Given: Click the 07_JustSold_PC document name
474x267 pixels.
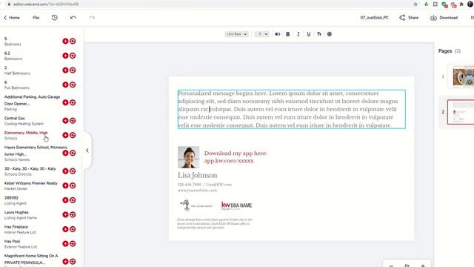Looking at the screenshot, I should 374,18.
